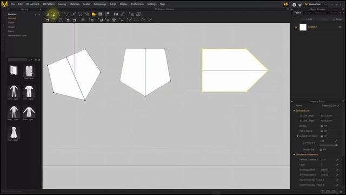Open the Sewing menu
Viewport: 346px width, 195px height.
pyautogui.click(x=62, y=4)
